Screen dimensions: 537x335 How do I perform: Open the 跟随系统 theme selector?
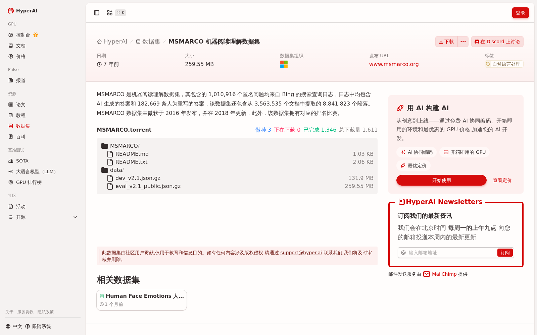(38, 326)
